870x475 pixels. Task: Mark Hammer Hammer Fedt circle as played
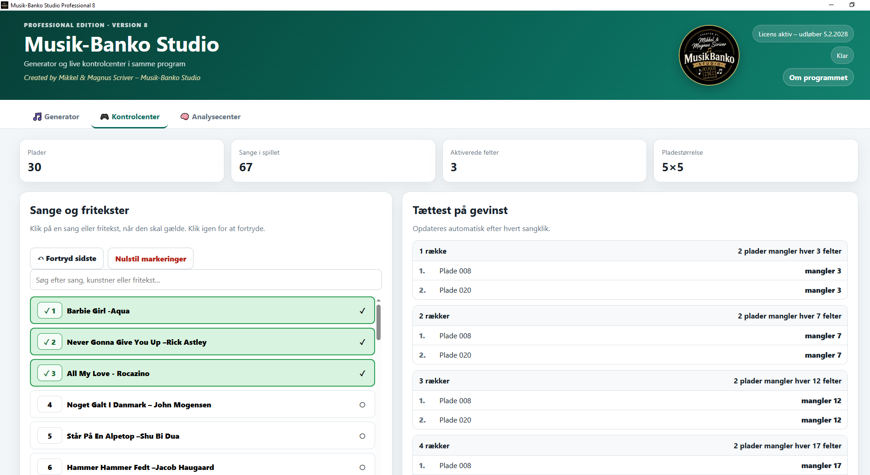[x=362, y=467]
